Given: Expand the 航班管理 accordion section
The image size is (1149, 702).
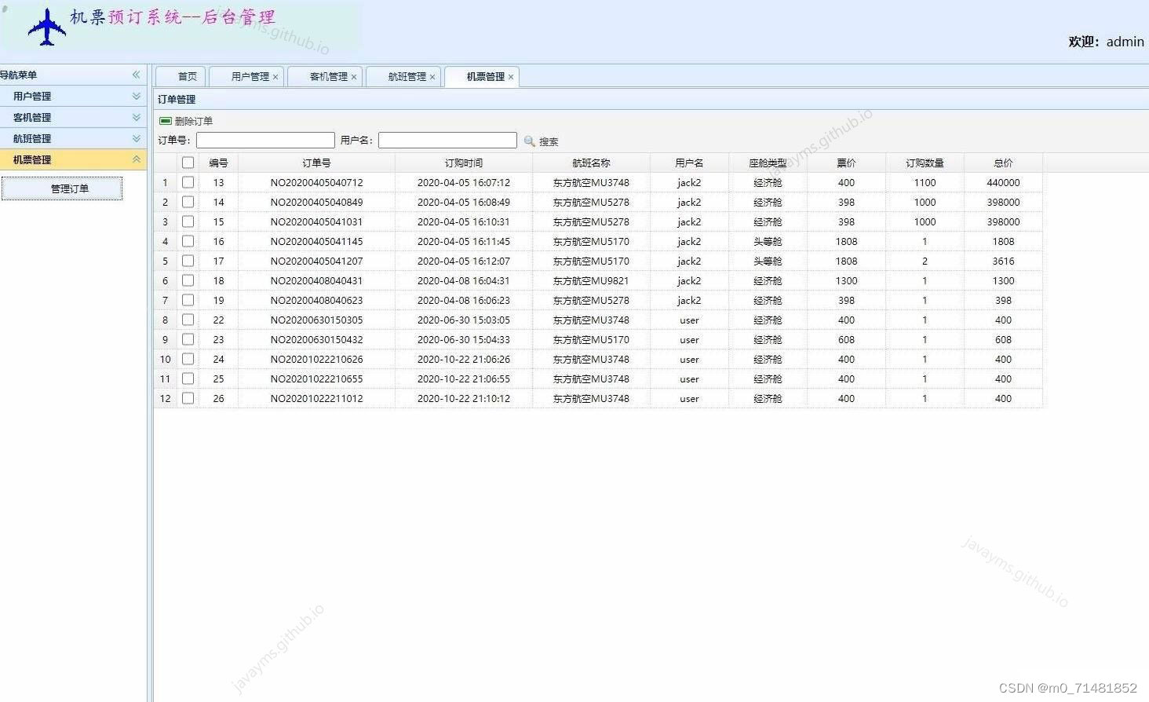Looking at the screenshot, I should (136, 138).
